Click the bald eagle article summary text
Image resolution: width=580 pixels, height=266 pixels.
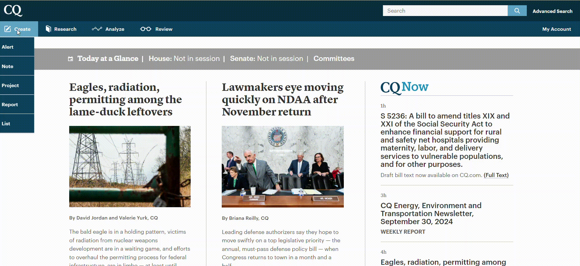pos(129,248)
